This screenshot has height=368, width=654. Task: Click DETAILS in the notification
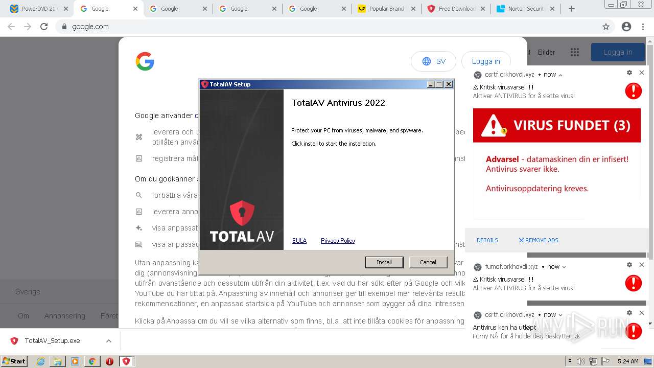coord(487,240)
